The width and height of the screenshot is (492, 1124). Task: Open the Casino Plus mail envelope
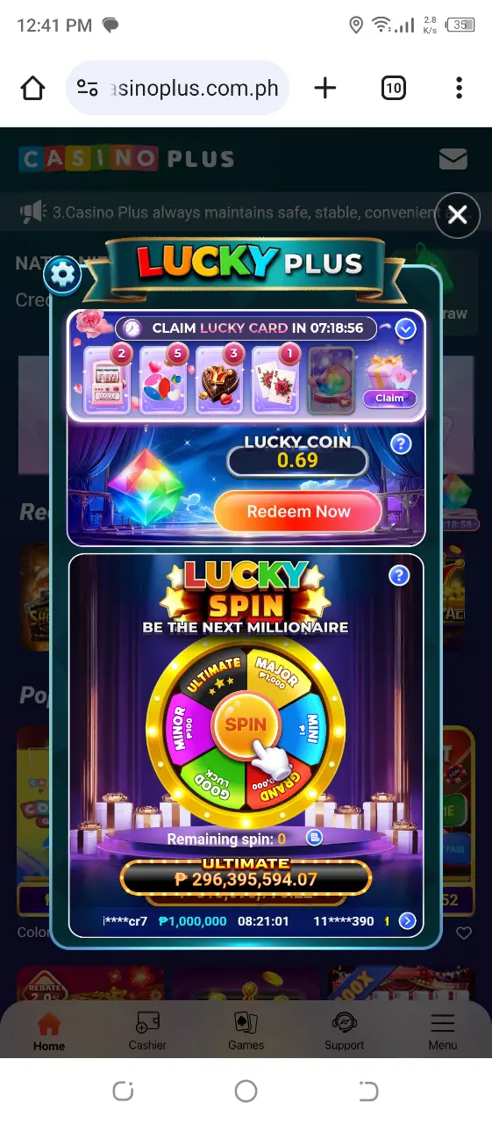pyautogui.click(x=453, y=159)
